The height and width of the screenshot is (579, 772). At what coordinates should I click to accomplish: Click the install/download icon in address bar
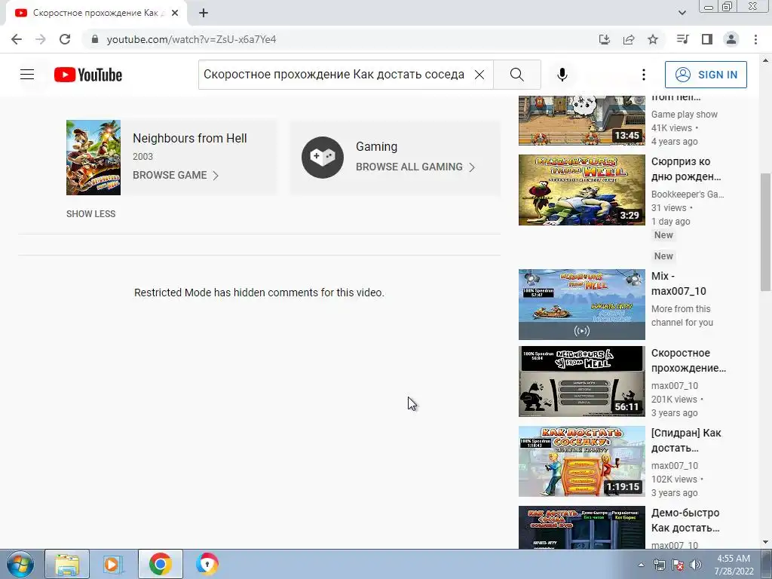tap(605, 39)
